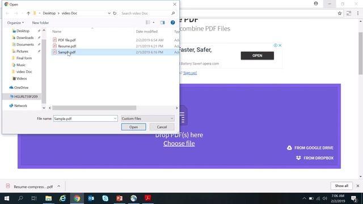Click the OPEN ad button
Image resolution: width=363 pixels, height=204 pixels.
pyautogui.click(x=257, y=56)
